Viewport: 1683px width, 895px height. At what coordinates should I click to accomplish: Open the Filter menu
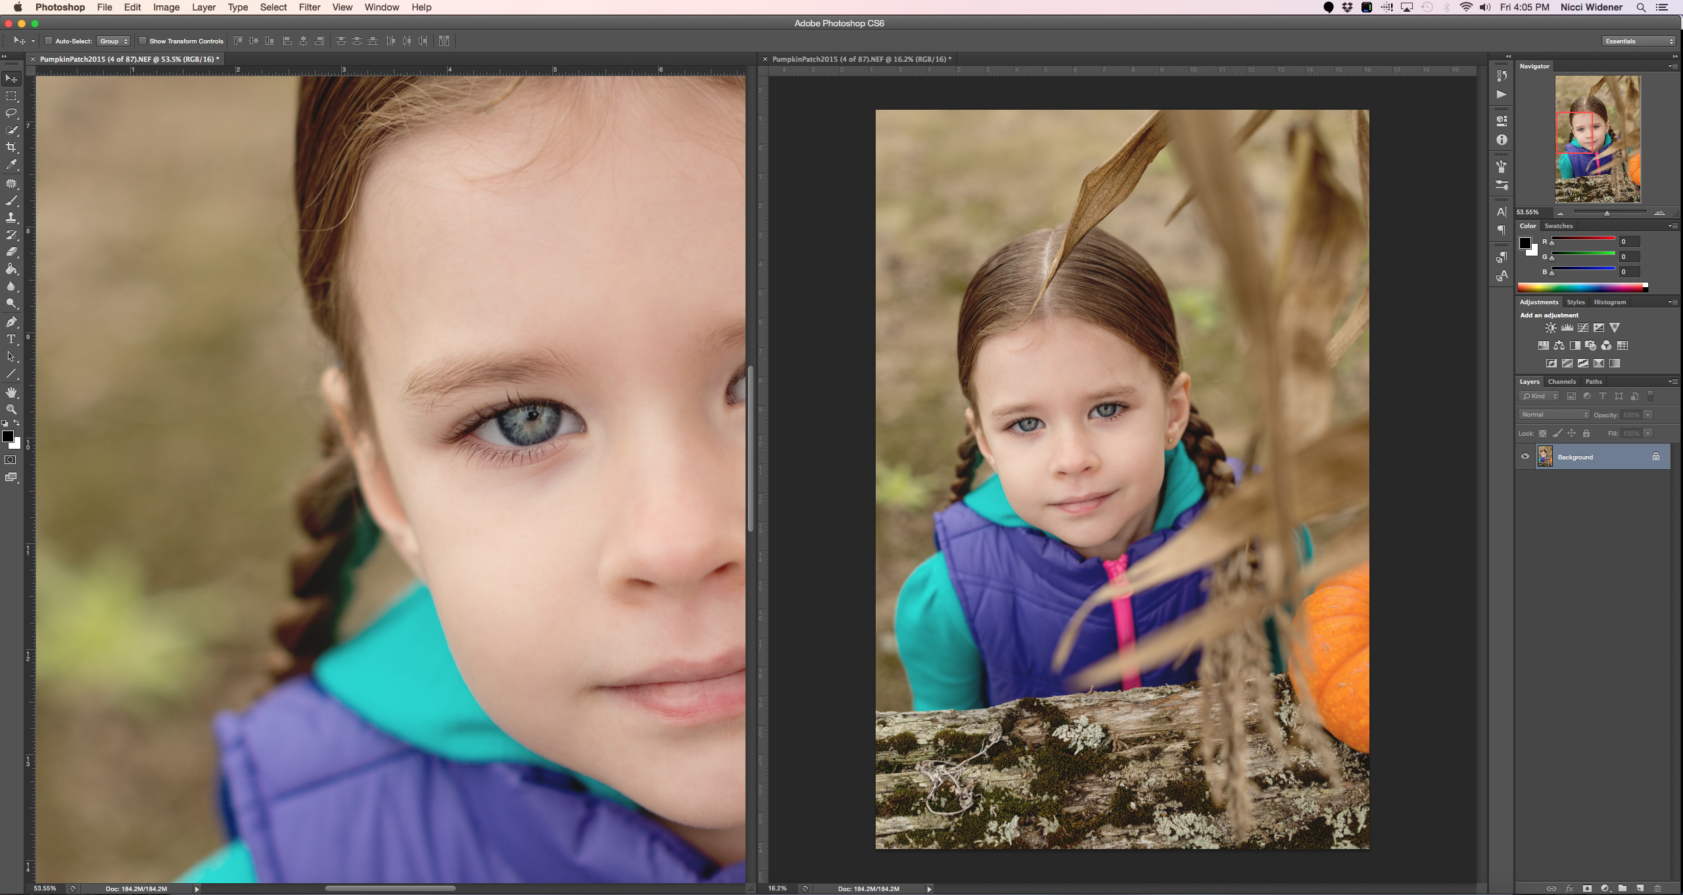point(308,8)
